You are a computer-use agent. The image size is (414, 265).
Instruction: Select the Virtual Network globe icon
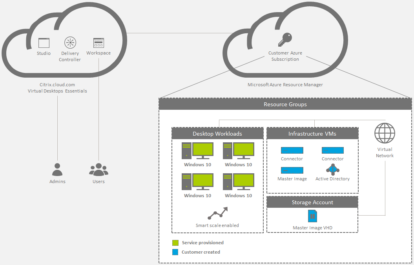pyautogui.click(x=385, y=133)
